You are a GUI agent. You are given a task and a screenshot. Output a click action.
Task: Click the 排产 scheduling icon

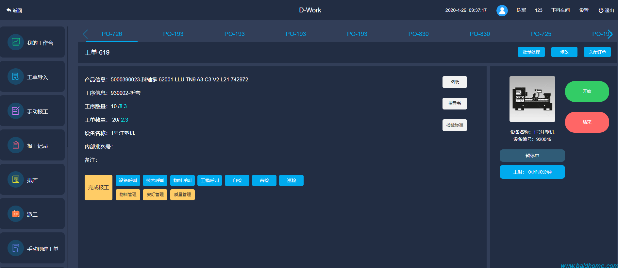(x=16, y=179)
